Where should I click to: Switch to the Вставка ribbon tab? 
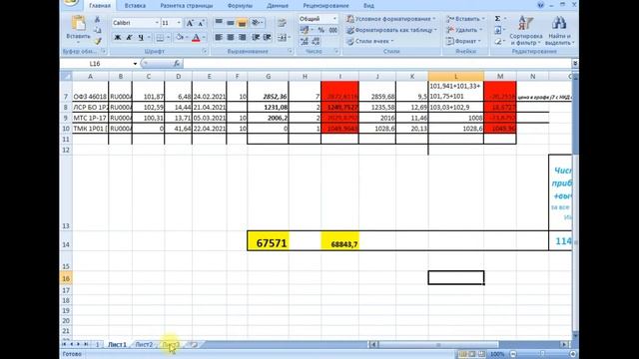135,6
